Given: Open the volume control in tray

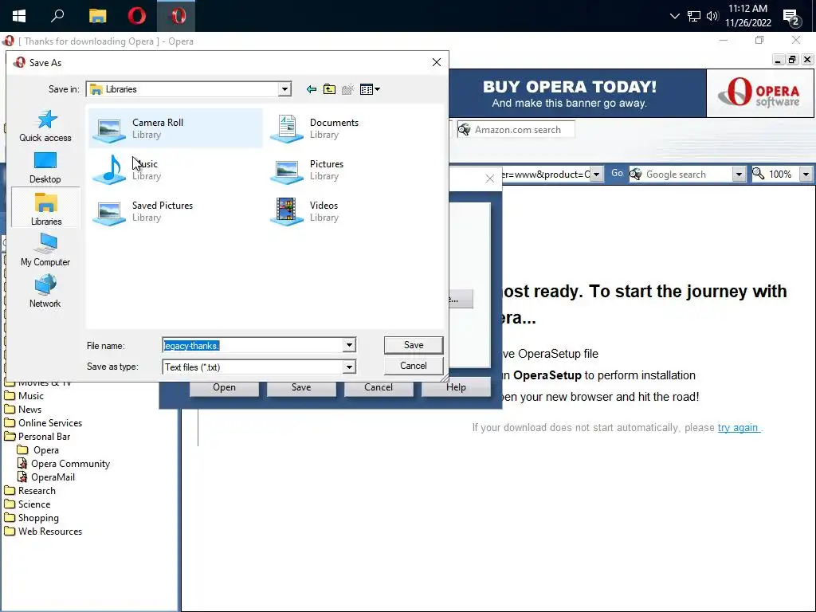Looking at the screenshot, I should [712, 16].
